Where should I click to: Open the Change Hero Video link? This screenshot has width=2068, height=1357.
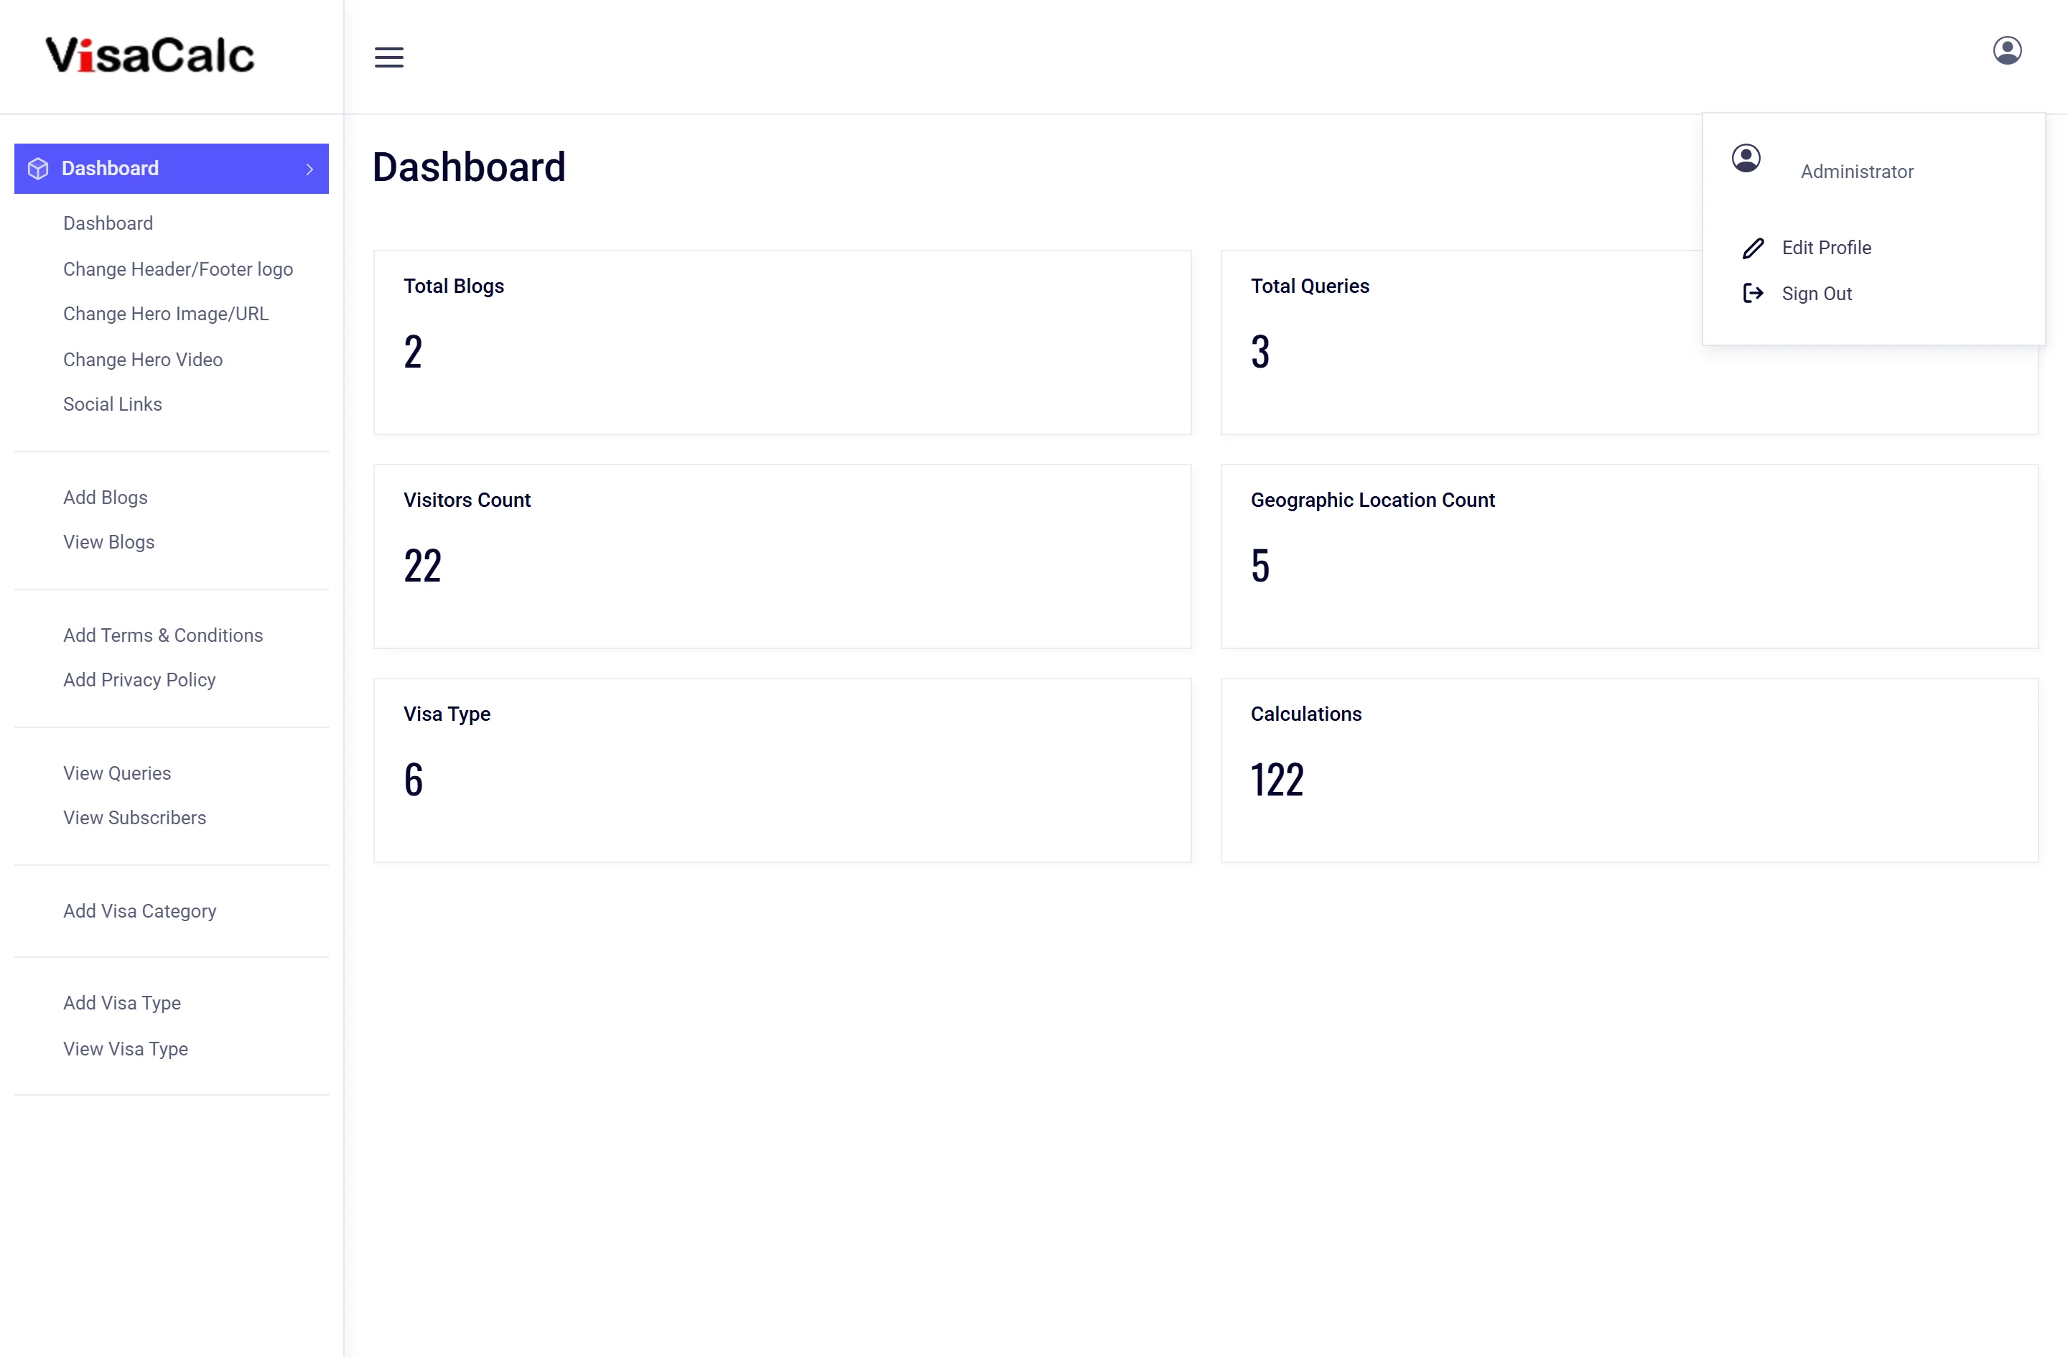click(144, 360)
